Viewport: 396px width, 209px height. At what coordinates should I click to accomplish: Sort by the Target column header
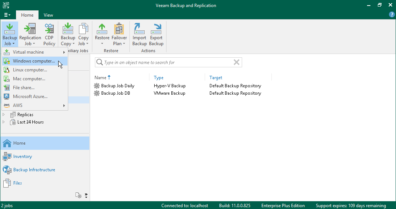216,78
